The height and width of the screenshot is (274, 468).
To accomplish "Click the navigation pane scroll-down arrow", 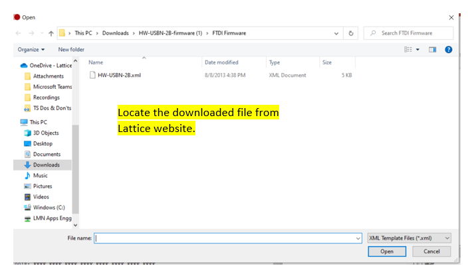I will tap(76, 225).
